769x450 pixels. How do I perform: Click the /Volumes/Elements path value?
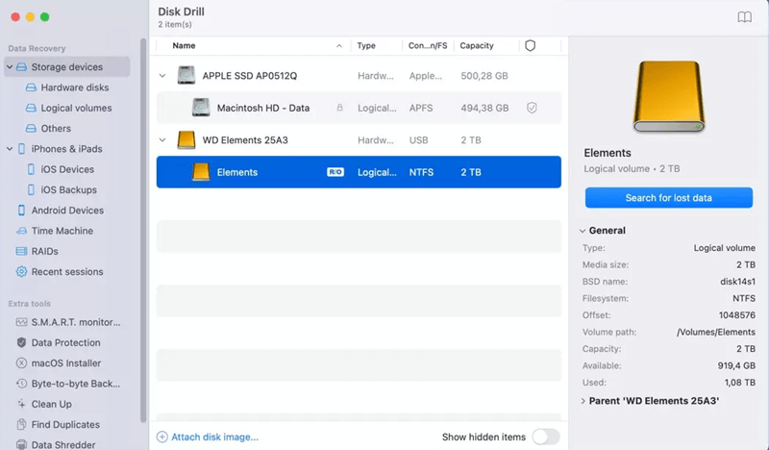click(x=716, y=333)
